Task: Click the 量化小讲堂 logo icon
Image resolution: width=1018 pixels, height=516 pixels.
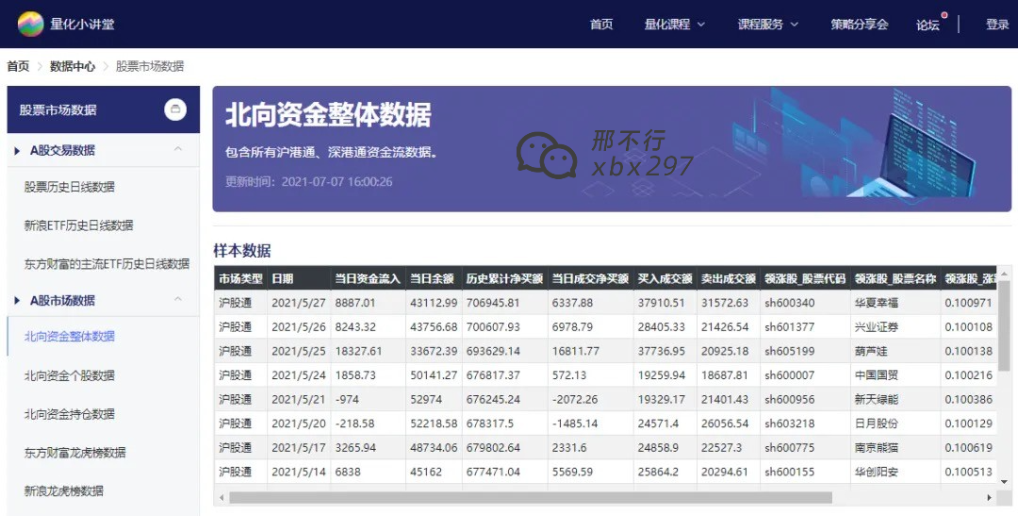Action: click(30, 24)
